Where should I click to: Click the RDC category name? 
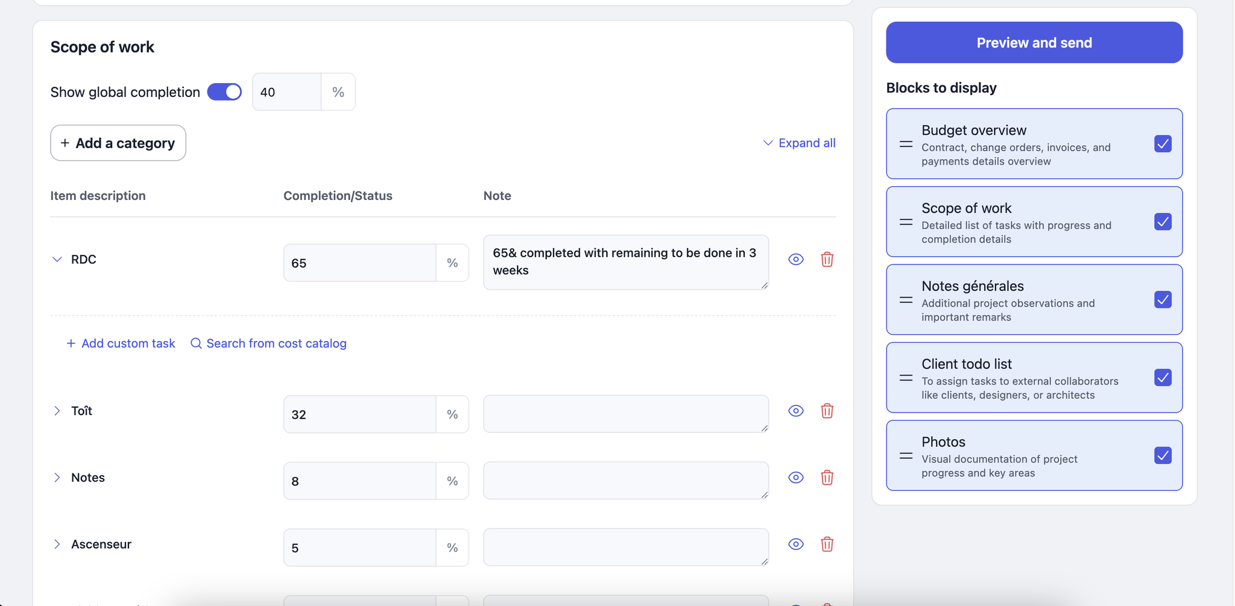click(84, 260)
